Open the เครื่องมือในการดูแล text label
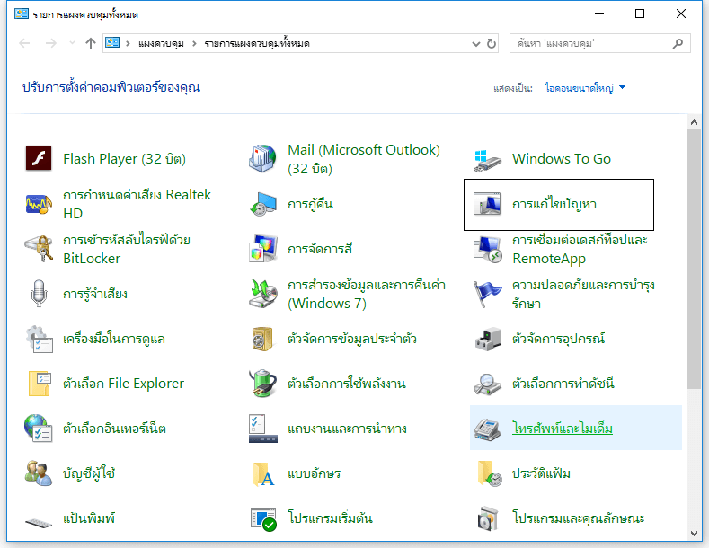 point(114,338)
